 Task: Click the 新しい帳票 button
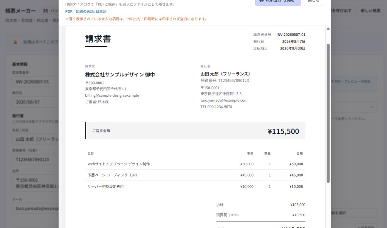coord(370,11)
